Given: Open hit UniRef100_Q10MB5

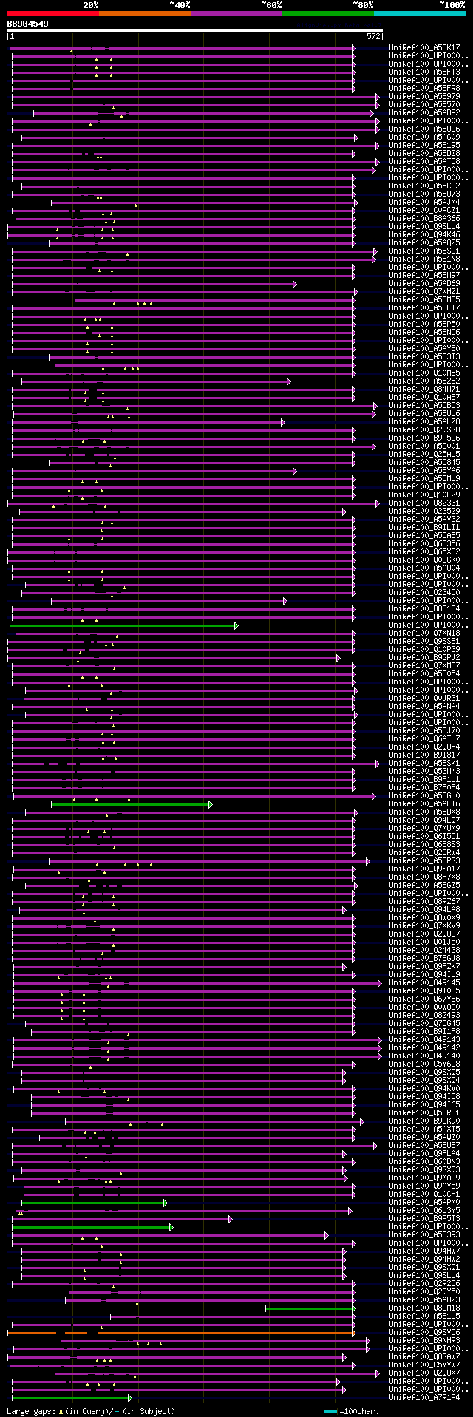Looking at the screenshot, I should (424, 373).
